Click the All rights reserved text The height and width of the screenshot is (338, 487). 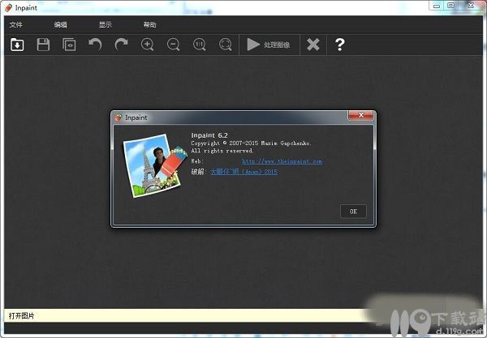(x=222, y=151)
